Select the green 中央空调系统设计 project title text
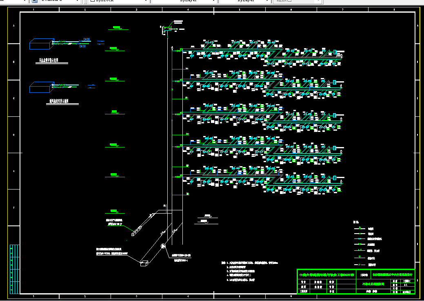This screenshot has height=301, width=424. (x=393, y=274)
